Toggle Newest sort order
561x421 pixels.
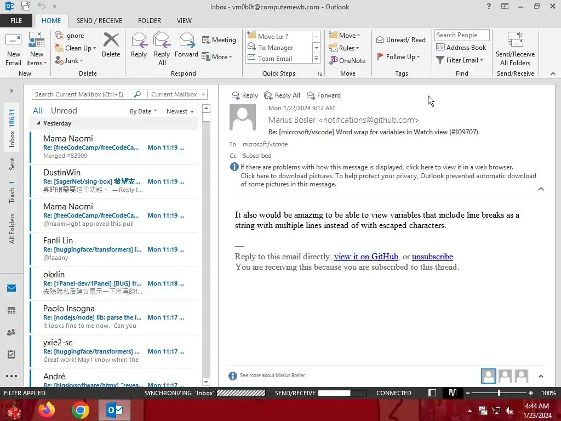click(180, 111)
